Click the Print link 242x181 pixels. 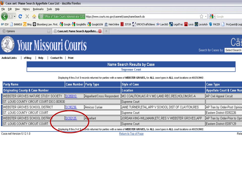71,58
